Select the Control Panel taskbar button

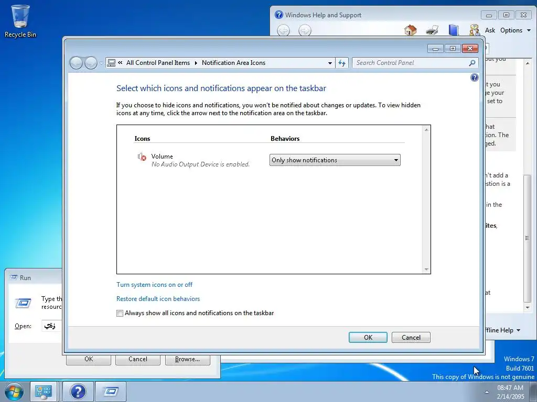point(44,392)
